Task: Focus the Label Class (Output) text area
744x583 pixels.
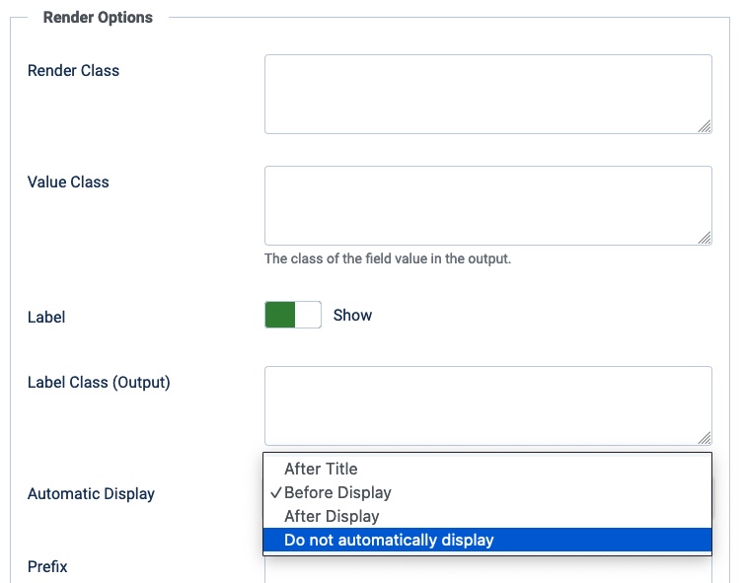Action: 488,405
